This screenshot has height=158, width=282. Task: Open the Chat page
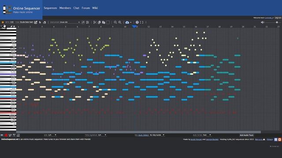coord(76,8)
